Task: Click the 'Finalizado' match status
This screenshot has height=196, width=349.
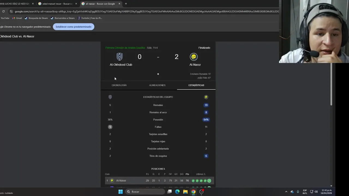Action: pos(204,48)
